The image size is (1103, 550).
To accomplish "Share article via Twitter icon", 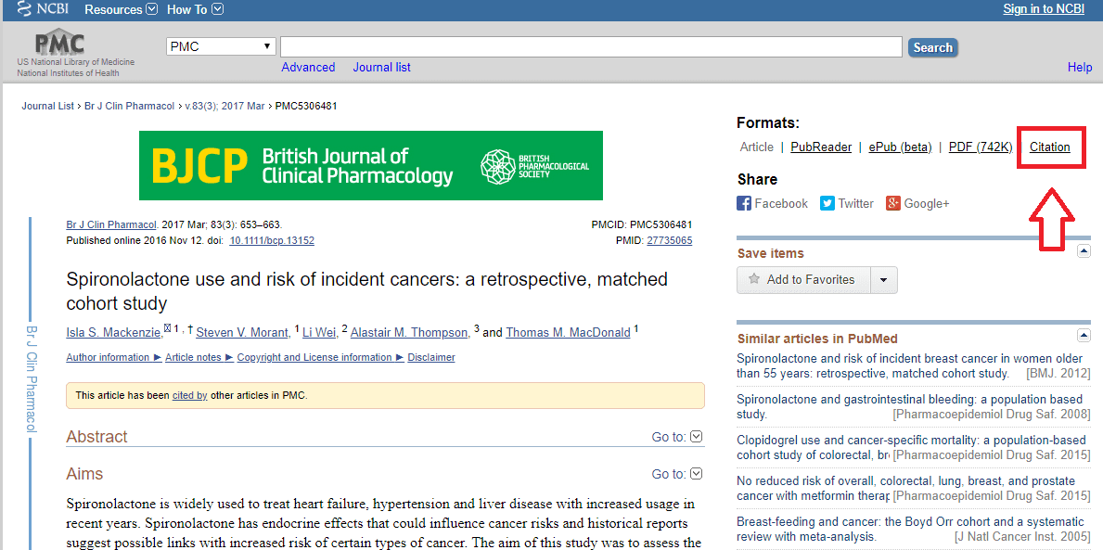I will point(827,203).
